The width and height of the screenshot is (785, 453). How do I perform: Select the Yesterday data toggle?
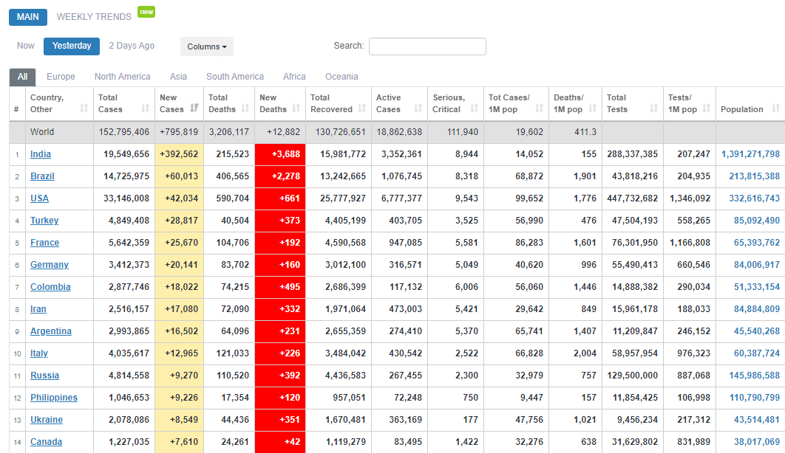click(72, 46)
